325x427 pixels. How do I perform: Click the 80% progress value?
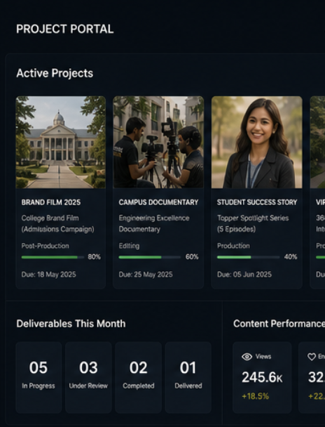[x=95, y=257]
